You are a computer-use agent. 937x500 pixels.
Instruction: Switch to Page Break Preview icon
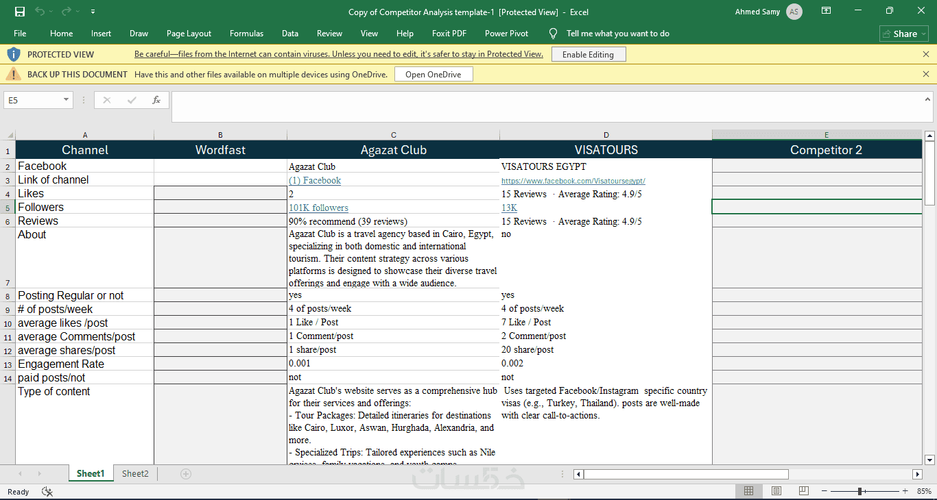pyautogui.click(x=803, y=491)
